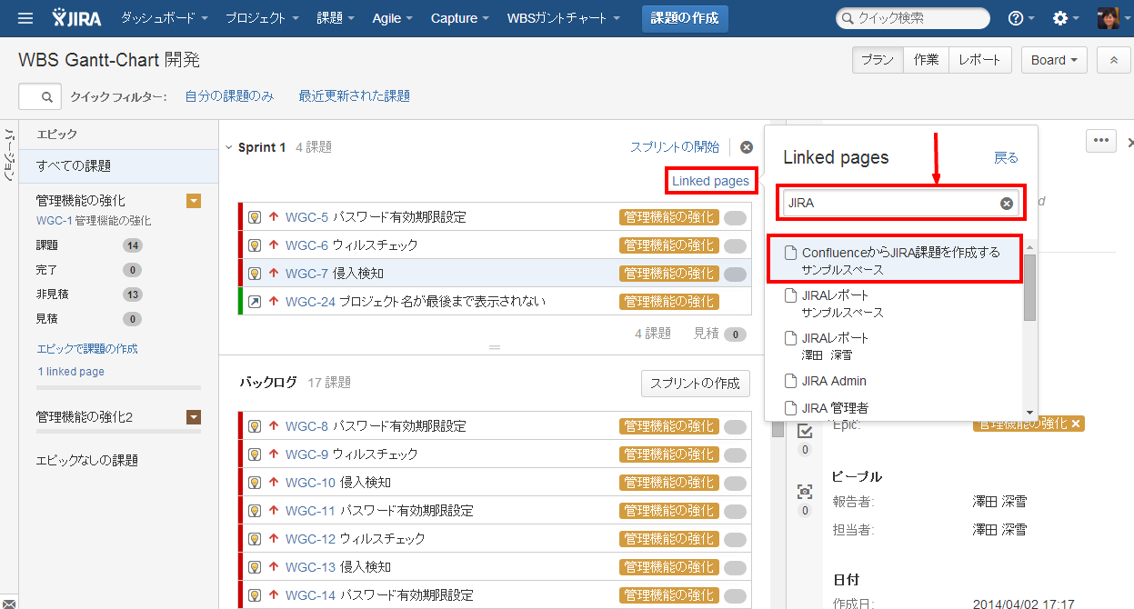Open the 課題 dropdown menu
Image resolution: width=1134 pixels, height=609 pixels.
pos(336,18)
